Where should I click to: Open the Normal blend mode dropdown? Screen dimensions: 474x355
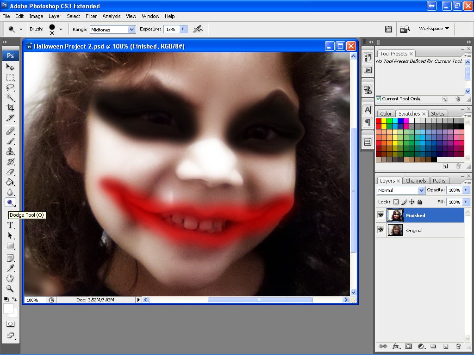[401, 190]
